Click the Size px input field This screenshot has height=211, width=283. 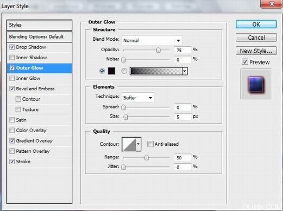[183, 117]
